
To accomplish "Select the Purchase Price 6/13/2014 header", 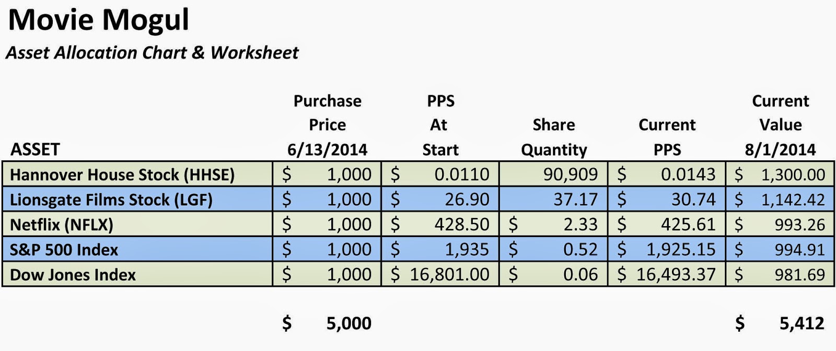I will [x=327, y=125].
